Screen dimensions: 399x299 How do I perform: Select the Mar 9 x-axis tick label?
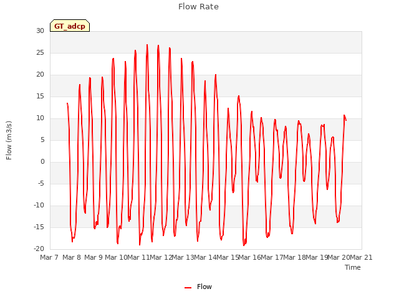click(x=94, y=257)
